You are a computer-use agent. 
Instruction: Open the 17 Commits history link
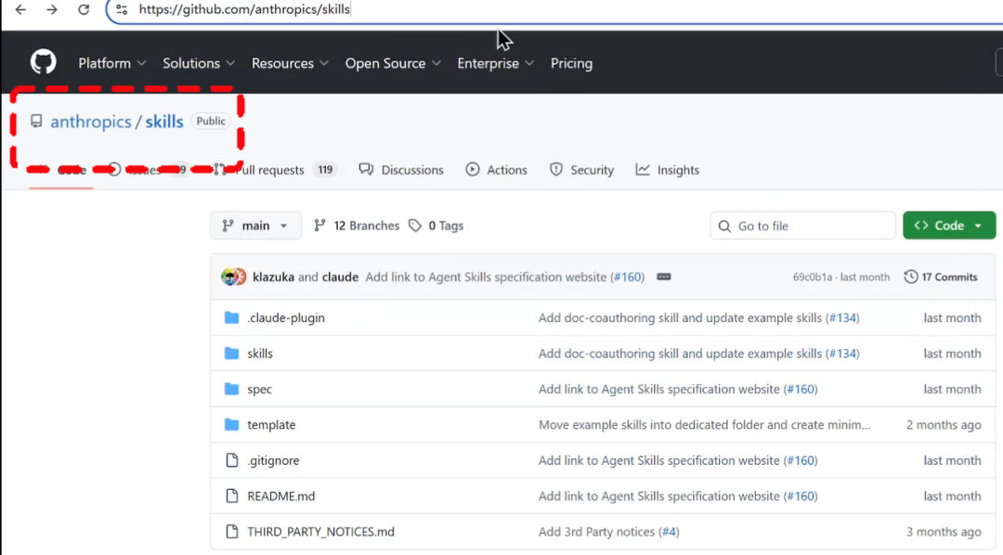coord(941,277)
